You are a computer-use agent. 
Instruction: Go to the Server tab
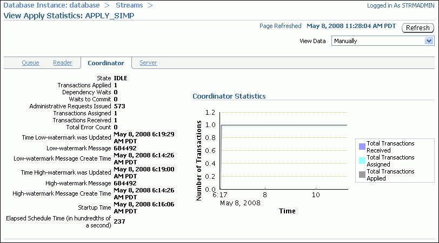[x=148, y=63]
